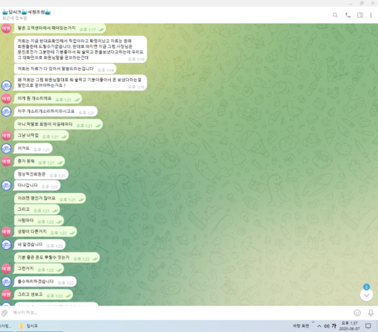Screen dimensions: 378x332
Task: Select the message 그리고 센보고
Action: click(x=43, y=295)
